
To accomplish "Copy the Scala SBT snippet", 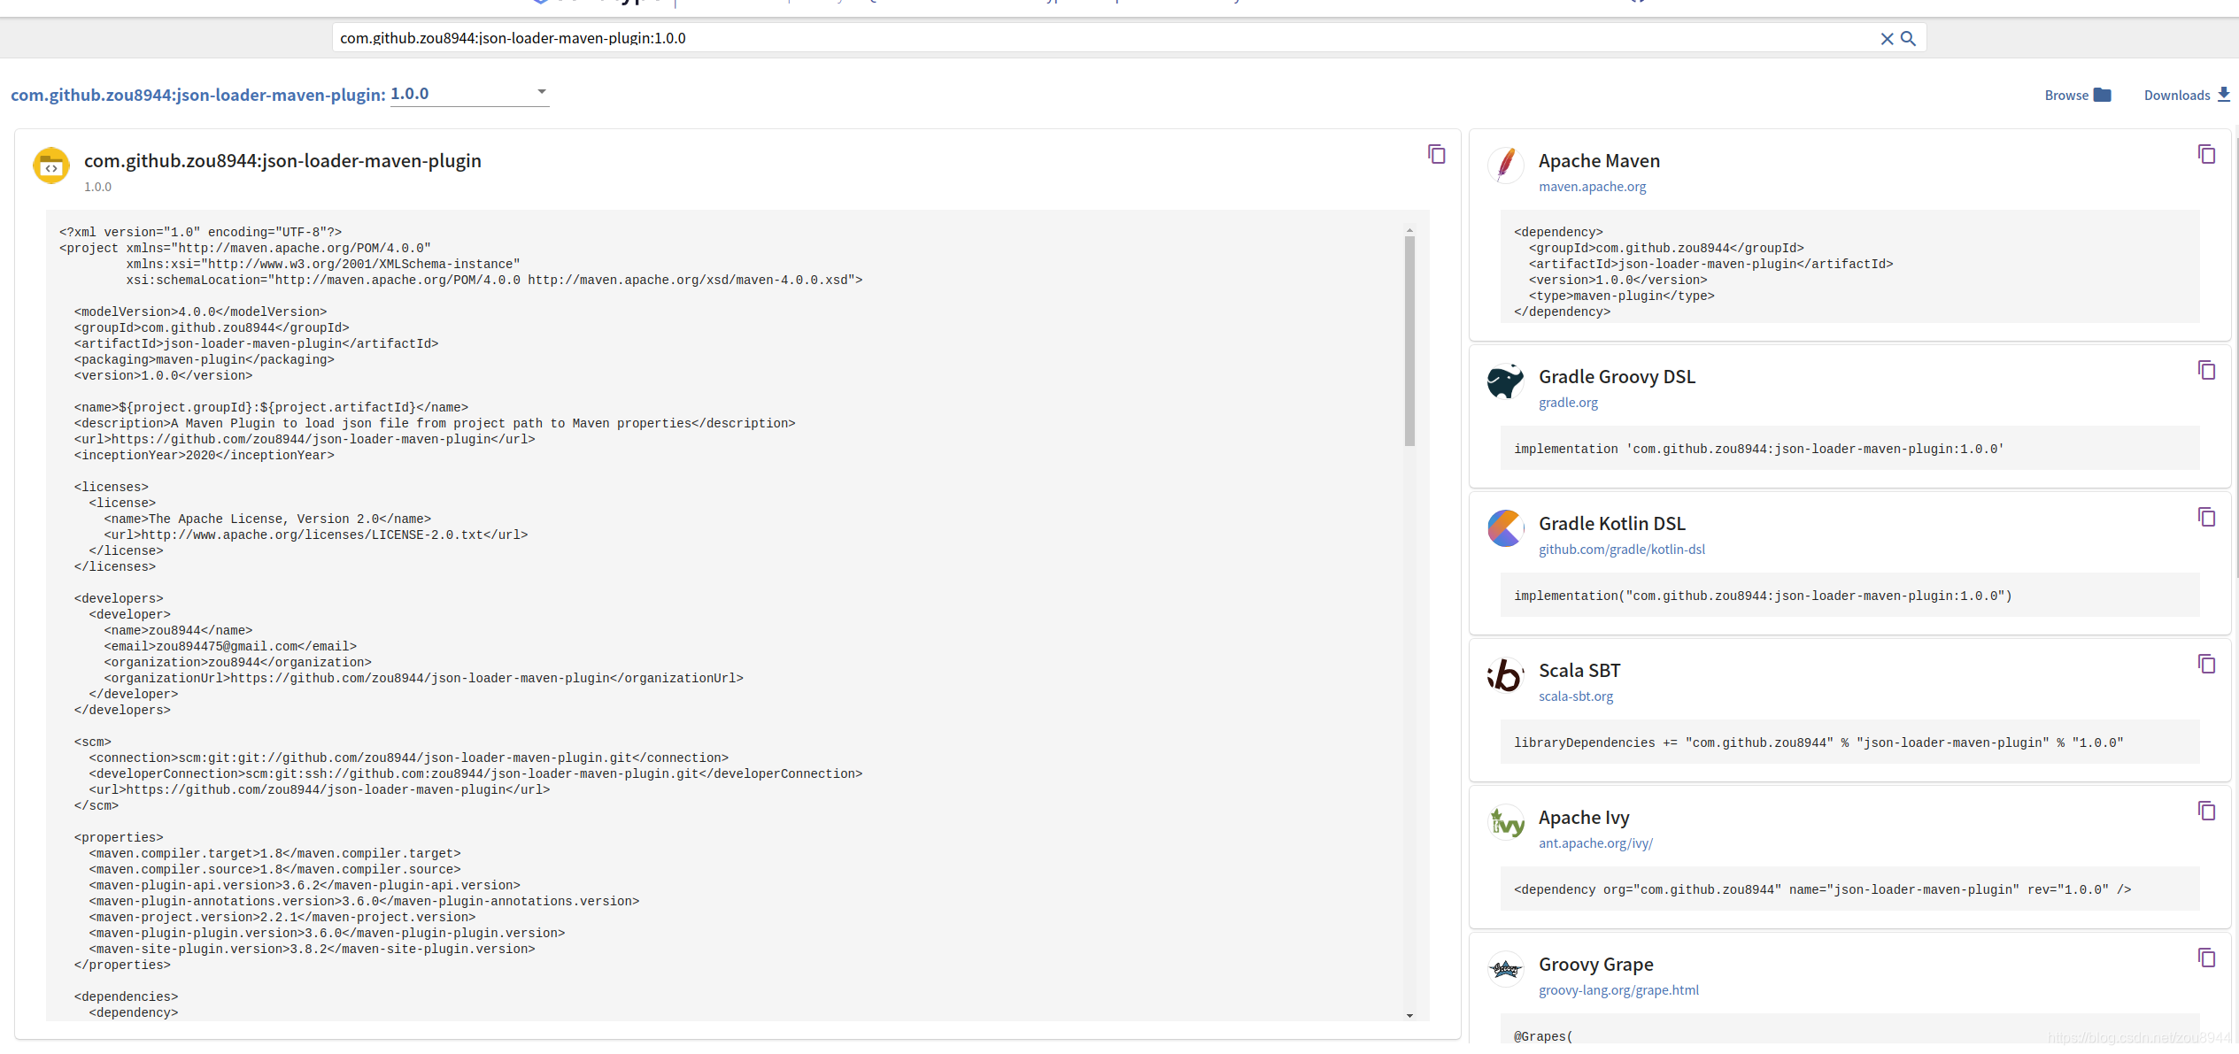I will (2206, 664).
